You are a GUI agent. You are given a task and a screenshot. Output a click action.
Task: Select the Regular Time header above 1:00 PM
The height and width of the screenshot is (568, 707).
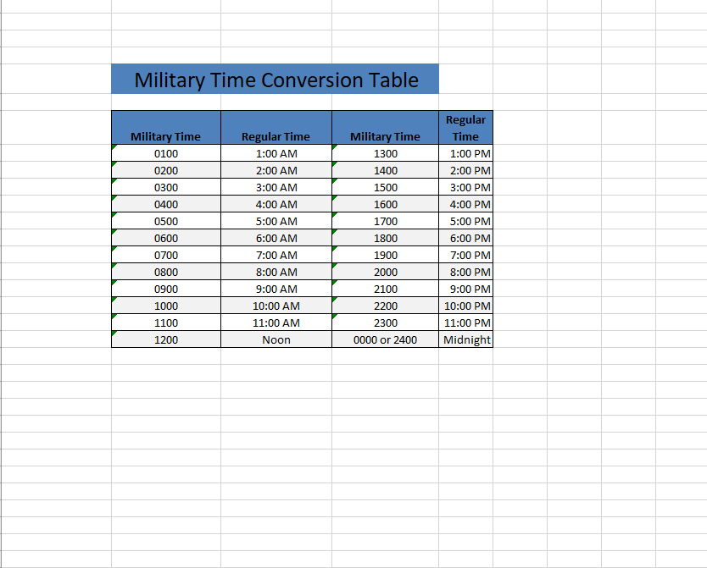(465, 128)
